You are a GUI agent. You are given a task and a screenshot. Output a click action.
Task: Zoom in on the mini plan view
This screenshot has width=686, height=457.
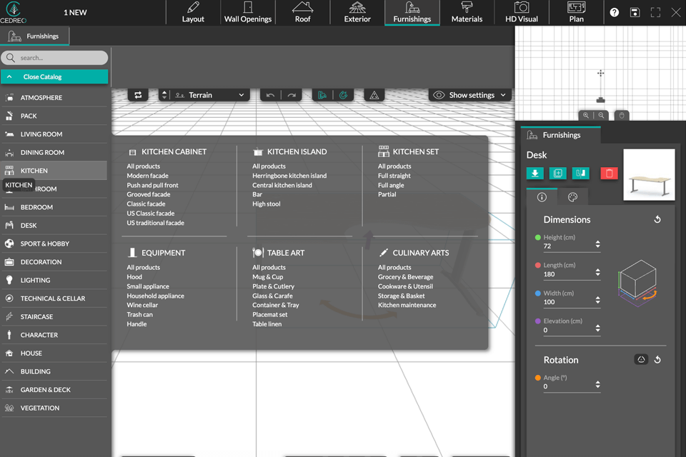(x=586, y=116)
